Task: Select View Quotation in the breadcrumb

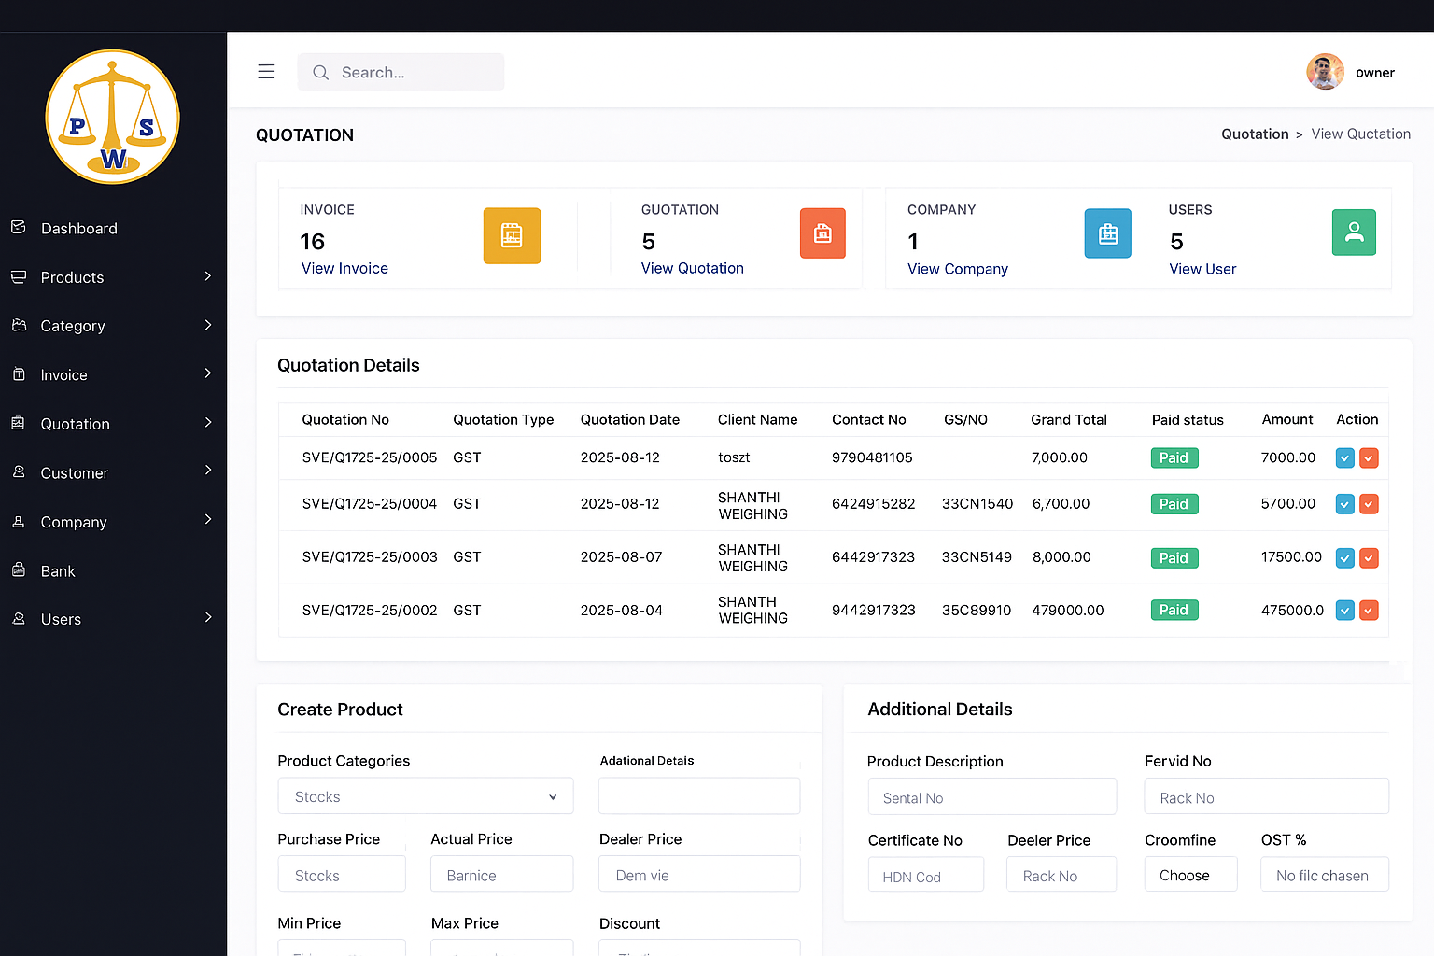Action: [1360, 134]
